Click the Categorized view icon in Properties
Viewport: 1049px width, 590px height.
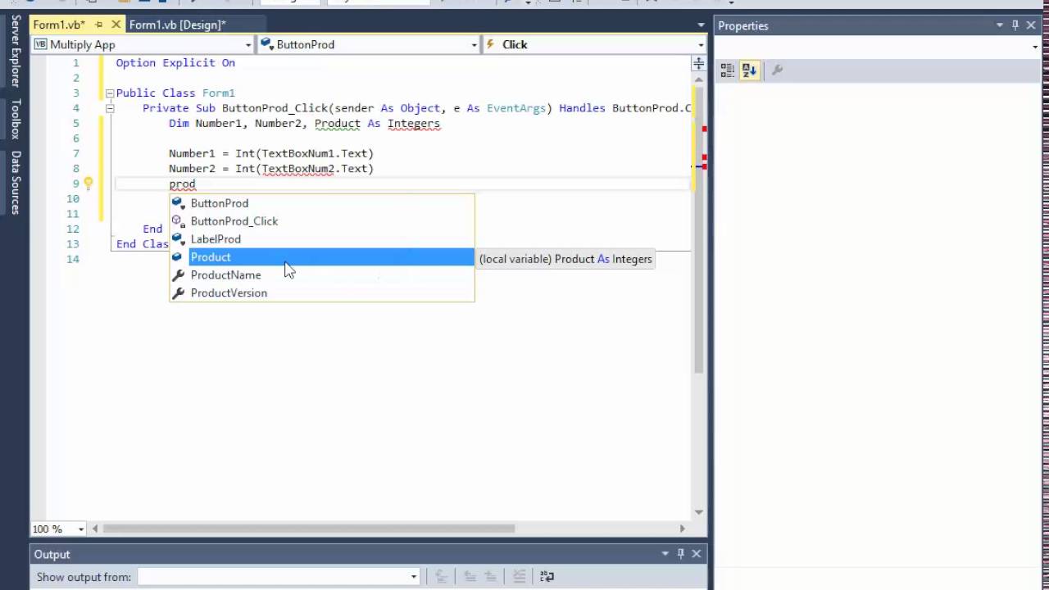pos(728,70)
